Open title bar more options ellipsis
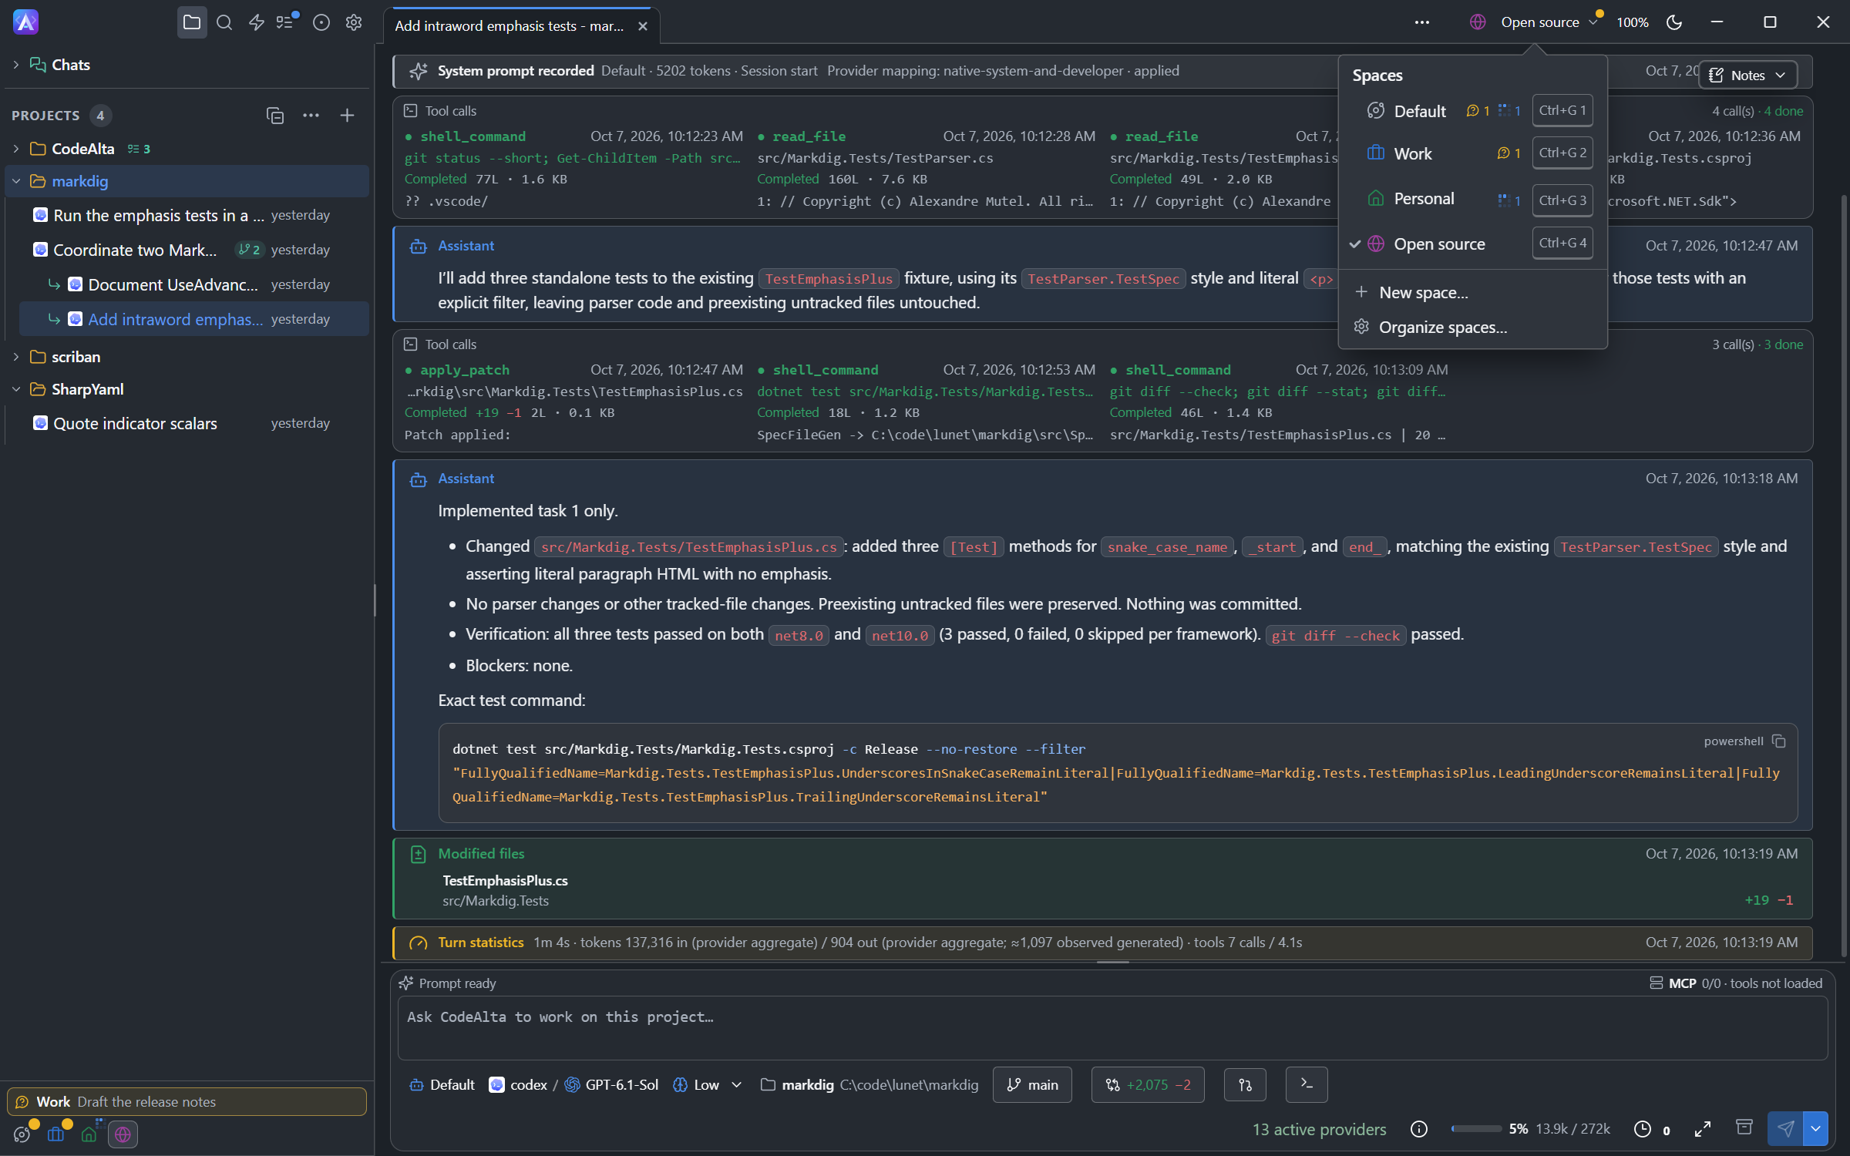Viewport: 1850px width, 1156px height. click(x=1422, y=22)
